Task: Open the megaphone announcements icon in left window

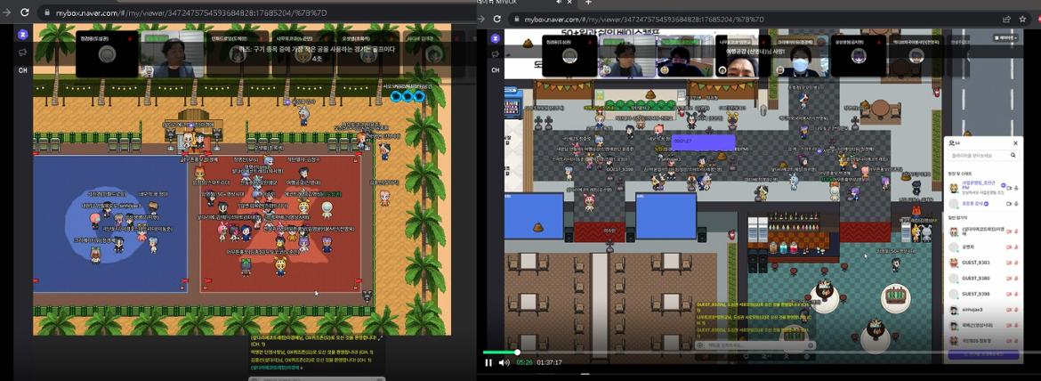Action: (22, 53)
